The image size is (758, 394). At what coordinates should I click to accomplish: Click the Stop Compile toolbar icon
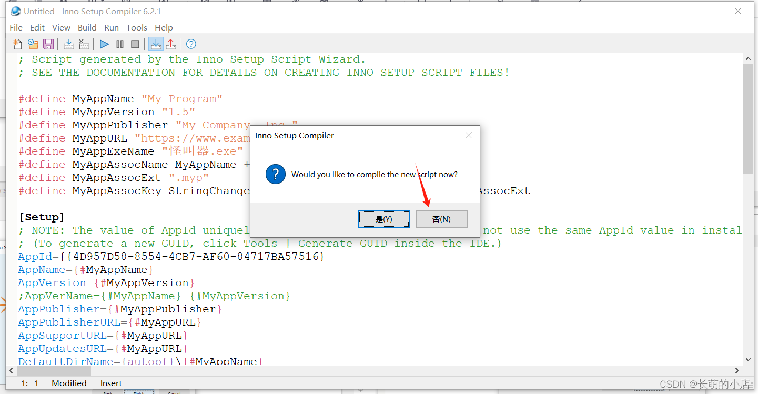[84, 44]
